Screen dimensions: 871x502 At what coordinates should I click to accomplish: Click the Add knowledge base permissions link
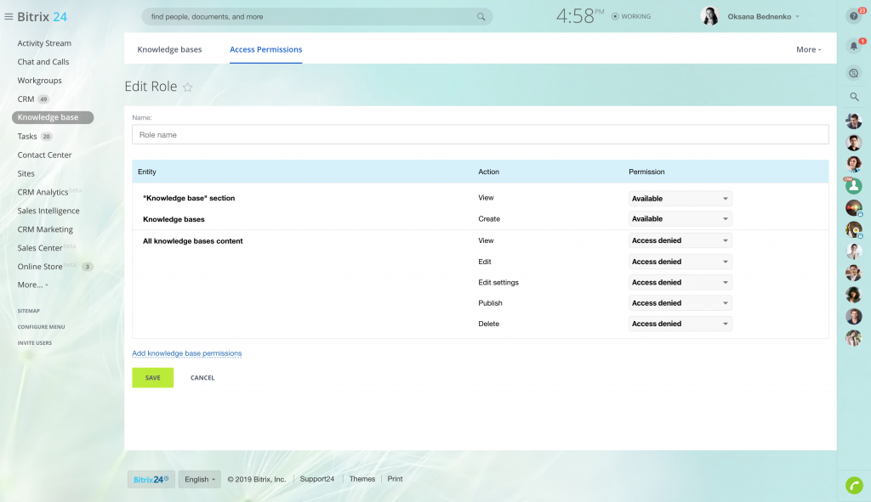pyautogui.click(x=187, y=353)
